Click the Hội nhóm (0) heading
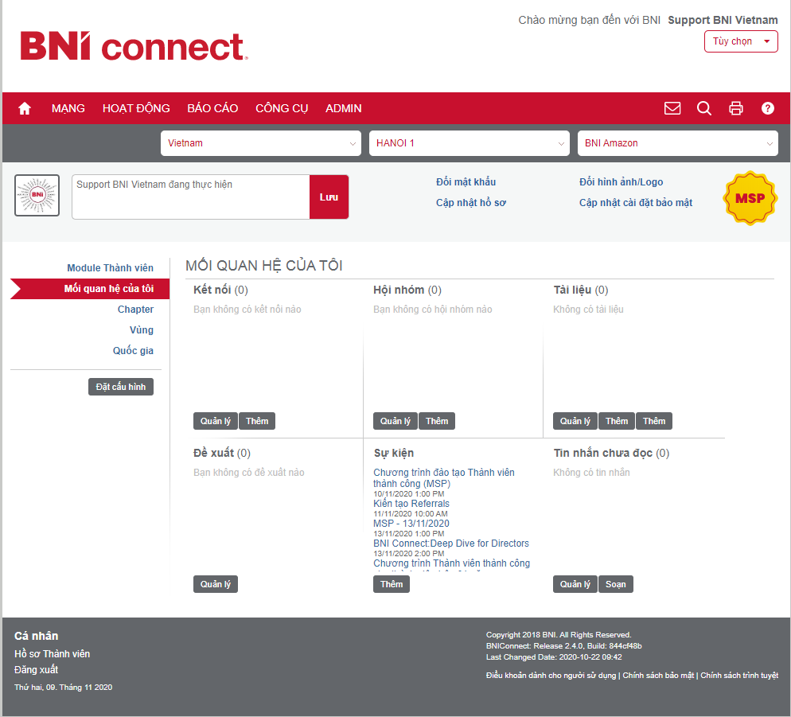The image size is (791, 717). click(x=407, y=290)
